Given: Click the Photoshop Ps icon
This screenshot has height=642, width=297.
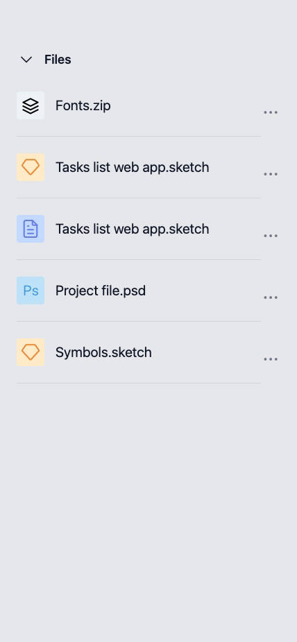Looking at the screenshot, I should (x=31, y=290).
